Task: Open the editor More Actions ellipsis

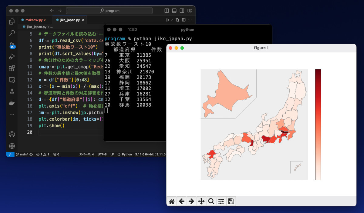Action: point(190,20)
